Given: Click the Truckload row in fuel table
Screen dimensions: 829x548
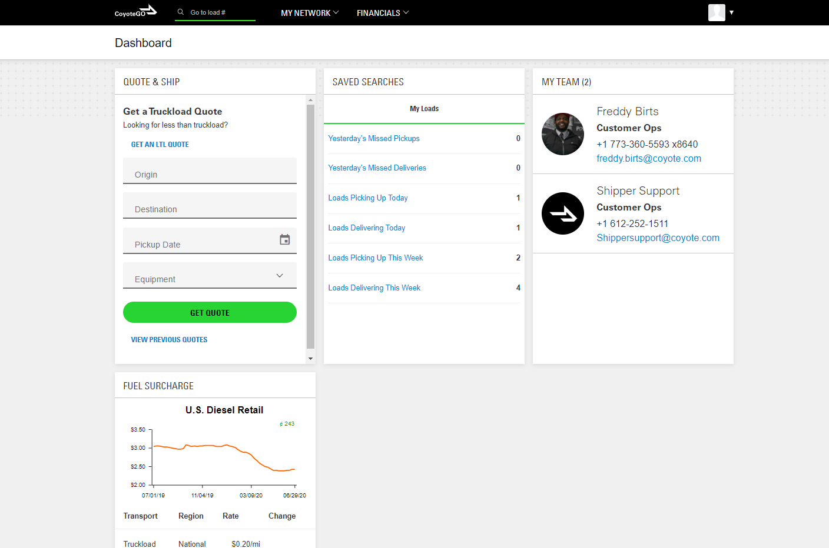Looking at the screenshot, I should pyautogui.click(x=215, y=544).
